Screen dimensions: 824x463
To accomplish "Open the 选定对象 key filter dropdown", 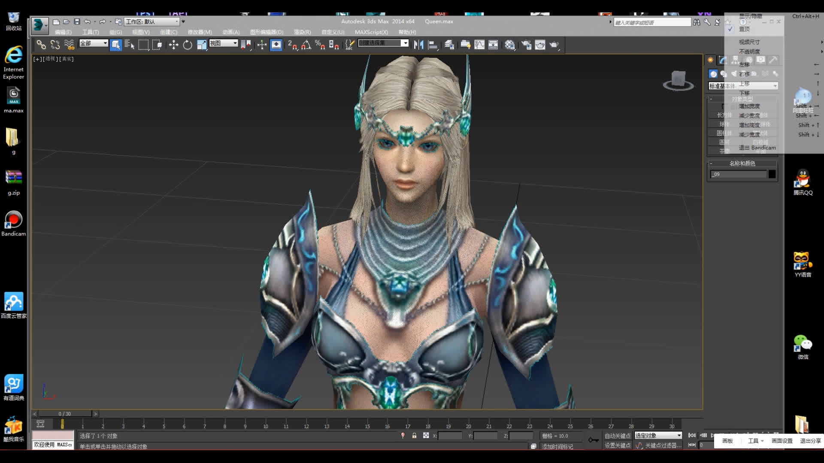I will point(658,436).
